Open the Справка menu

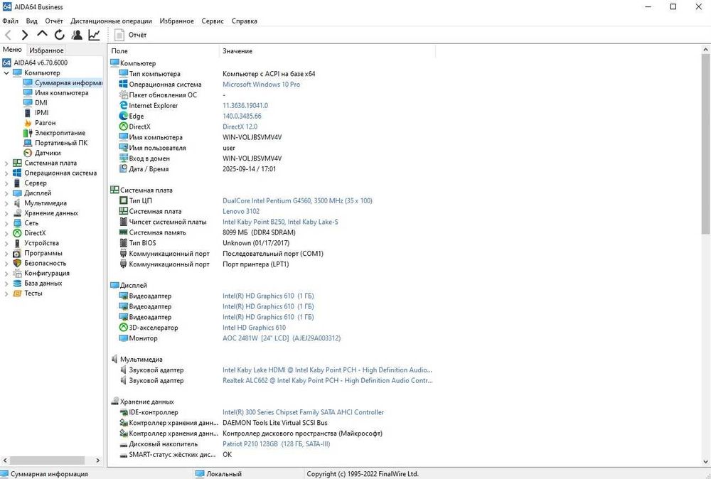(245, 21)
